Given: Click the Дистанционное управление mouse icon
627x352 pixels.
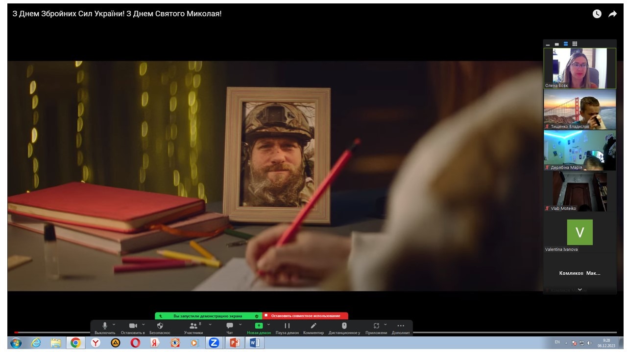Looking at the screenshot, I should point(344,326).
